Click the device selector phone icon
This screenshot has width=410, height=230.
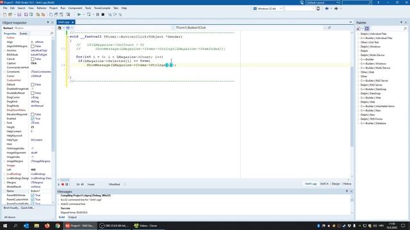point(318,8)
